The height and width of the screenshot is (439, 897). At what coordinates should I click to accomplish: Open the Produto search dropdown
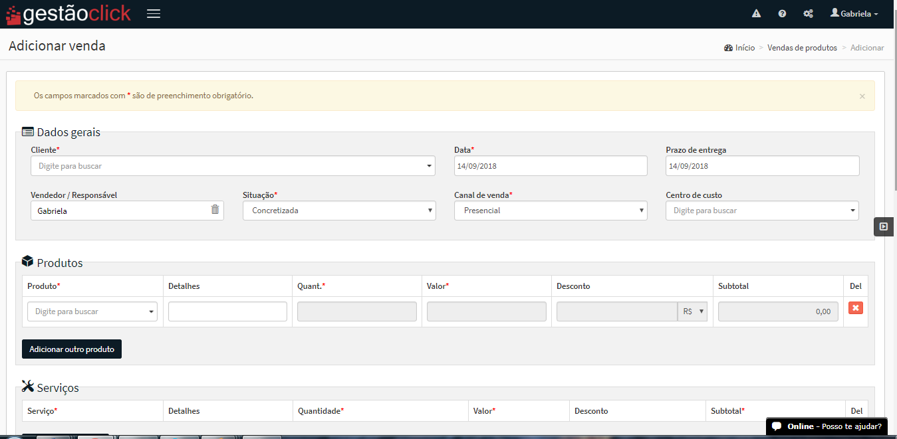click(x=92, y=311)
